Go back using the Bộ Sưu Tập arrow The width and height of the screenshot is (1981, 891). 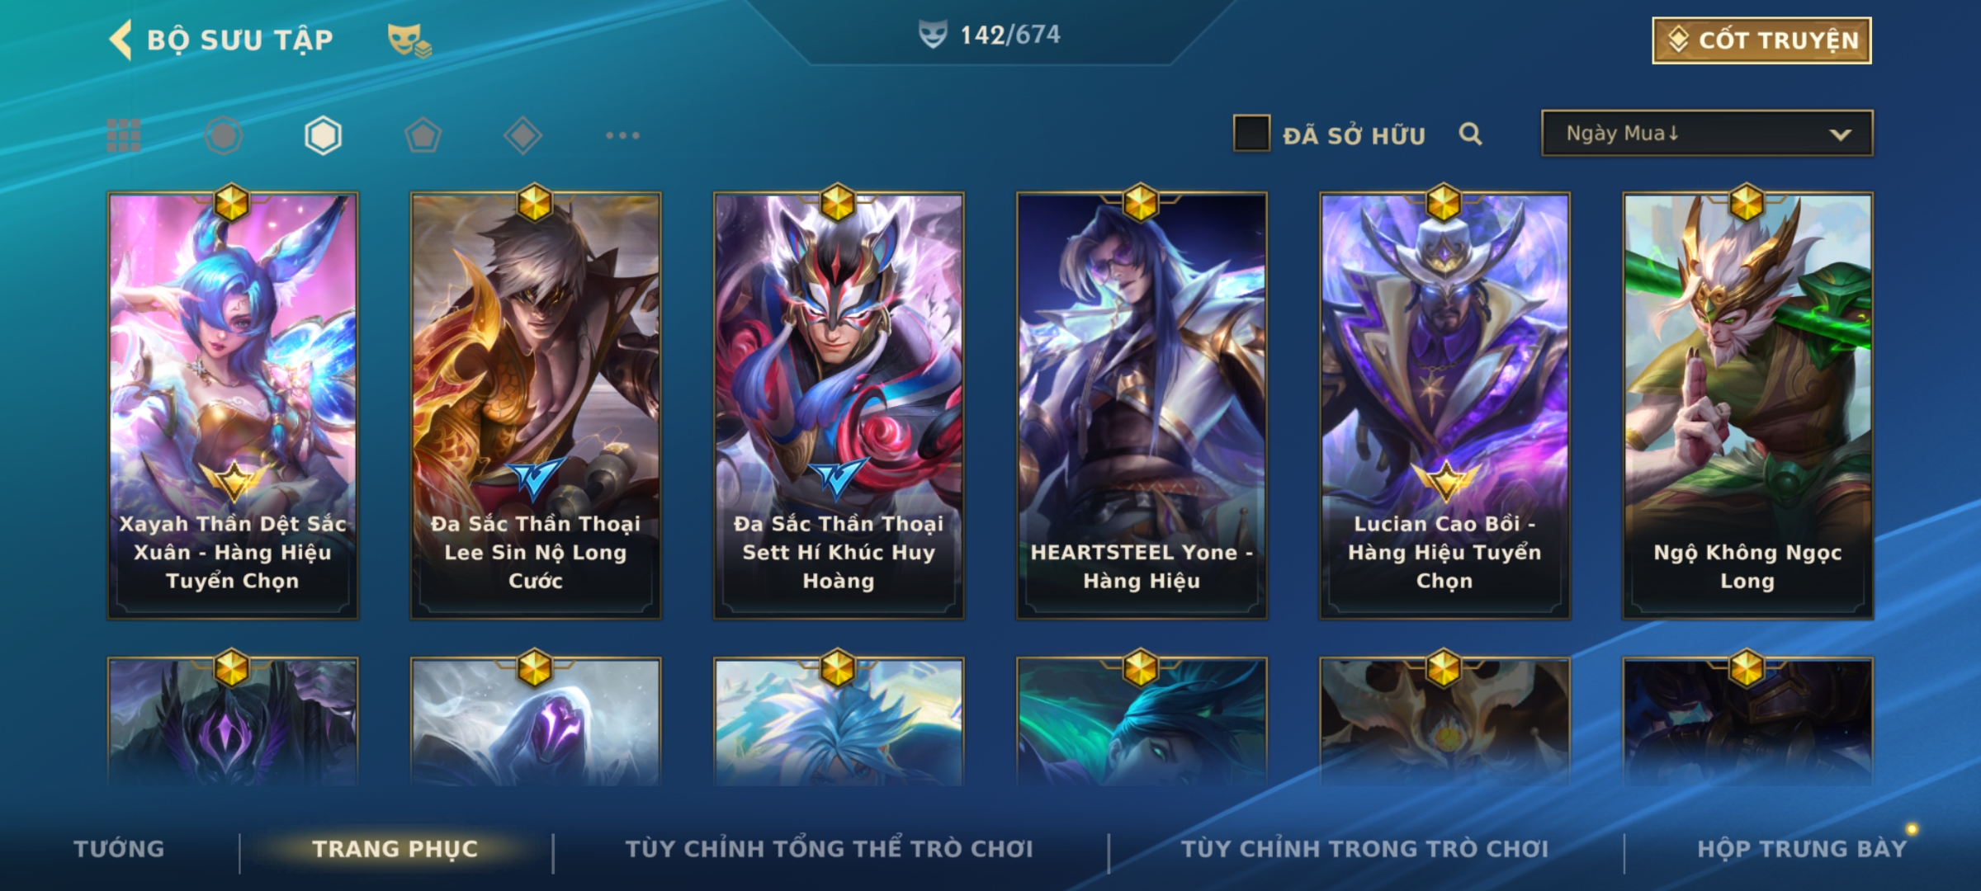[x=121, y=40]
